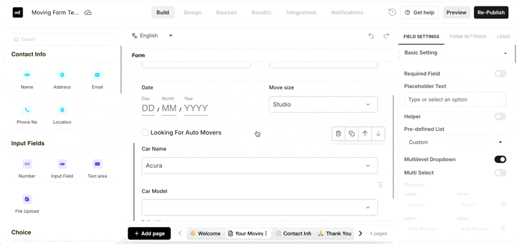Open the Integrations tab
The width and height of the screenshot is (518, 244).
[301, 12]
